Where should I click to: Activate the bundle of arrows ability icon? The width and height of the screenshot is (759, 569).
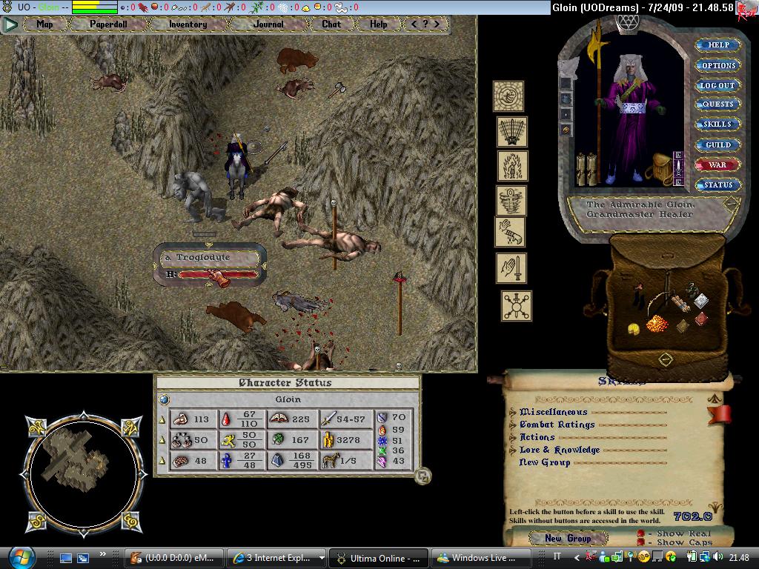(511, 132)
